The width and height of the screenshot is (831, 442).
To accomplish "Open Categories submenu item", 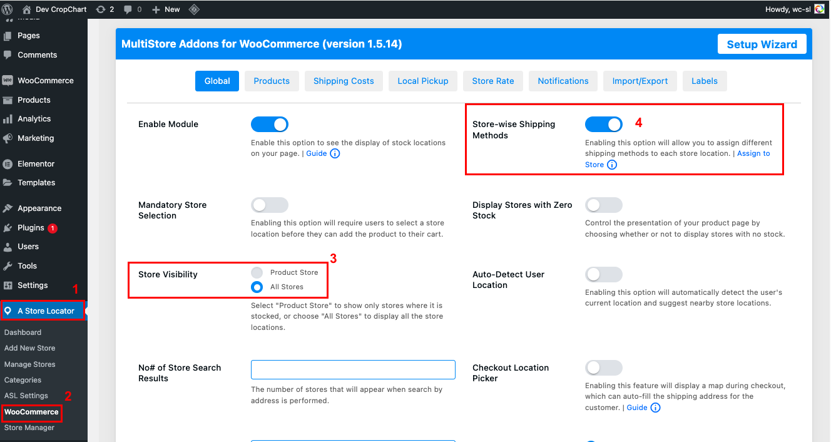I will coord(23,380).
